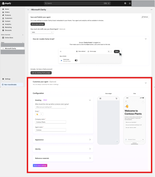Click the dark Go to store settings button
Image resolution: width=155 pixels, height=177 pixels.
point(38,24)
